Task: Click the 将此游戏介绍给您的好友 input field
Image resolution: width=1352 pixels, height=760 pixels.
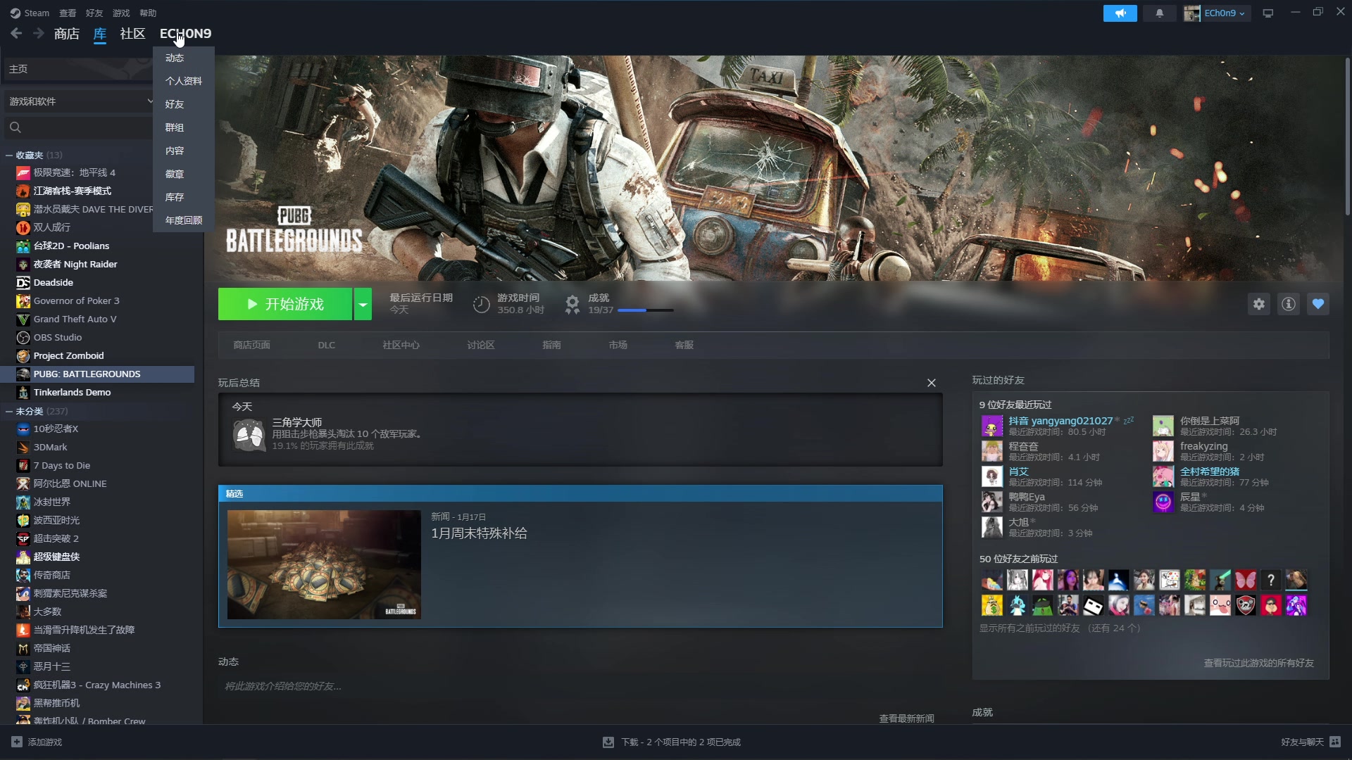Action: click(x=580, y=686)
